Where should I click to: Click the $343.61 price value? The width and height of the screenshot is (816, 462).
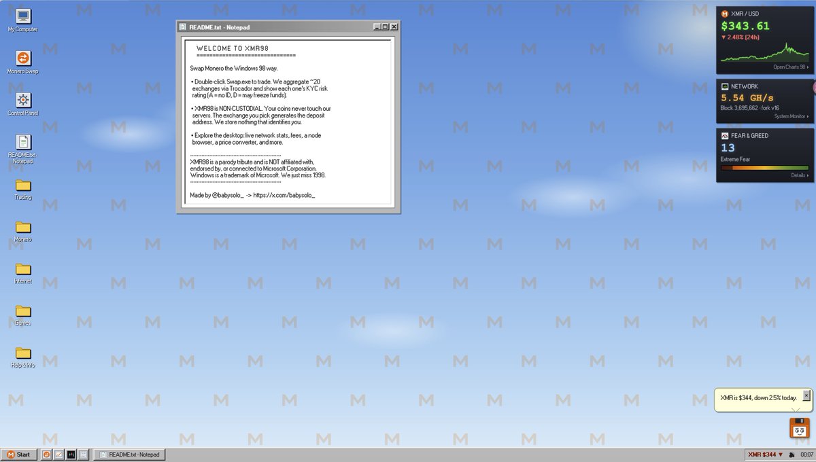tap(745, 26)
